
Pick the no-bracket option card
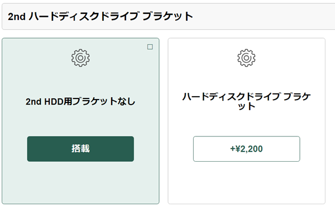click(80, 121)
